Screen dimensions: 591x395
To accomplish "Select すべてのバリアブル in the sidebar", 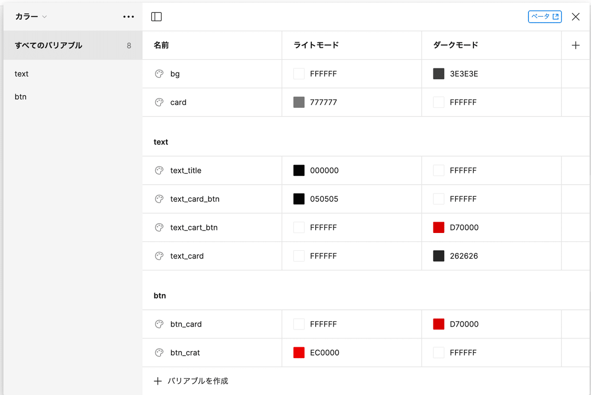I will click(x=49, y=45).
